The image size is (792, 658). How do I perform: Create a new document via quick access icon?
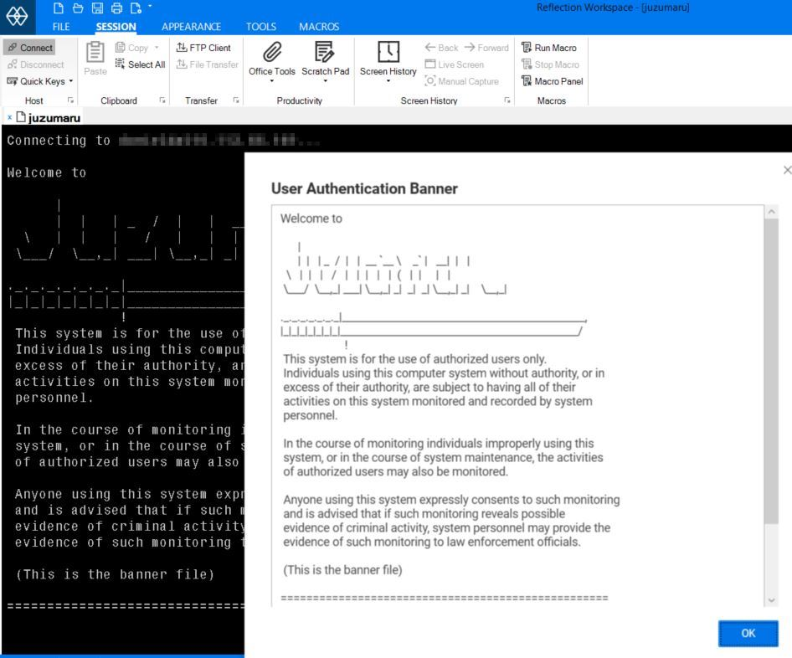click(58, 8)
